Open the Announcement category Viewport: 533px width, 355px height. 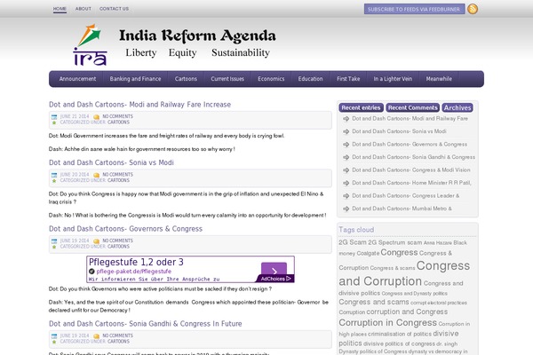coord(77,79)
